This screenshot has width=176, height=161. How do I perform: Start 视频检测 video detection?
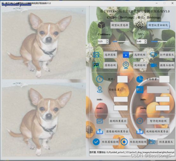[x=140, y=65]
